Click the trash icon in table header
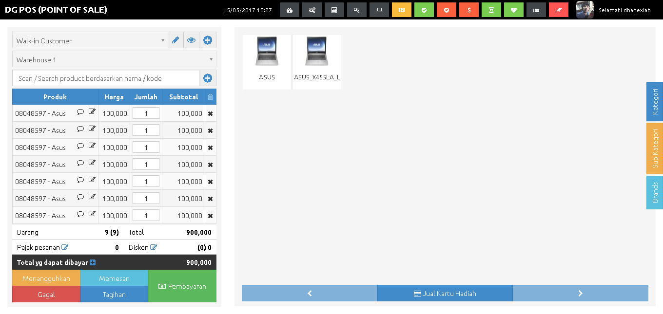This screenshot has width=663, height=314. click(x=210, y=97)
